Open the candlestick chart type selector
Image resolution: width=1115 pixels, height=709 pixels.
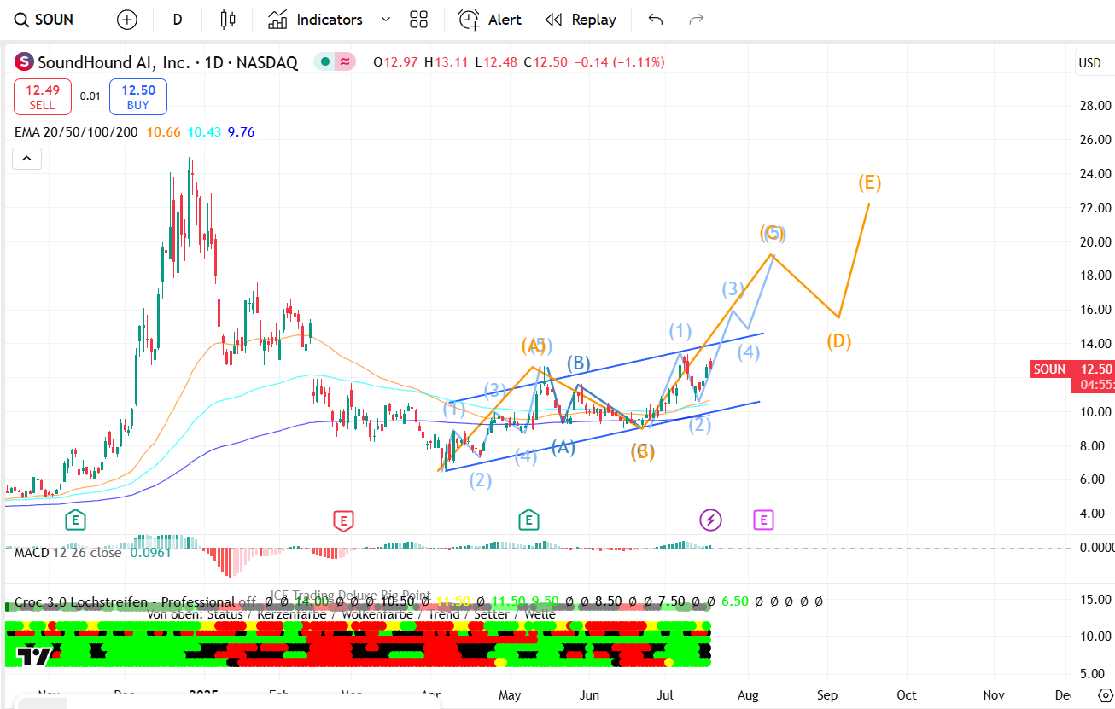[x=226, y=20]
